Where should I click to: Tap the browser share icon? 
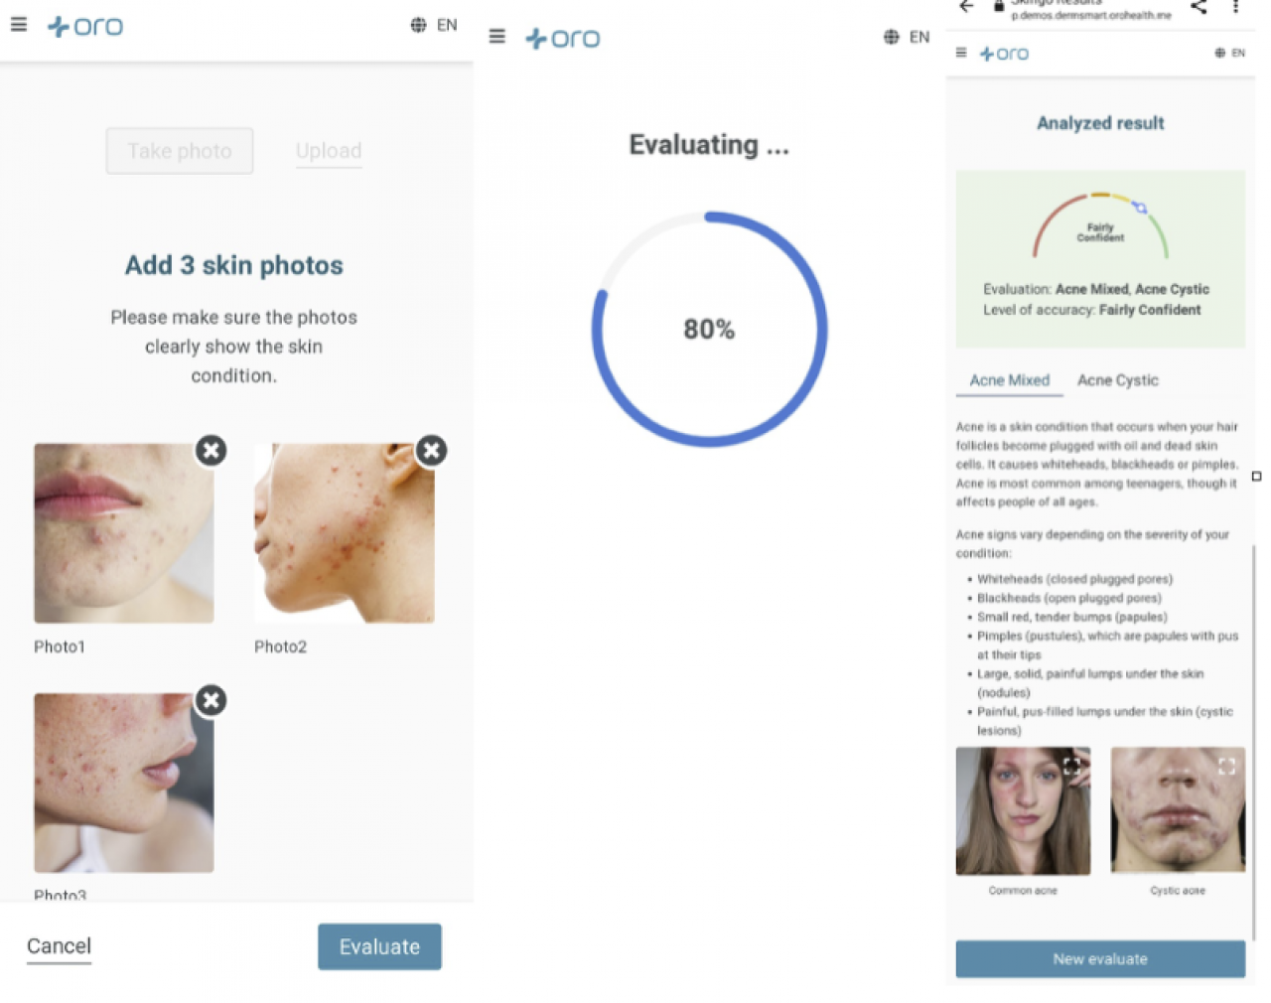click(x=1199, y=7)
